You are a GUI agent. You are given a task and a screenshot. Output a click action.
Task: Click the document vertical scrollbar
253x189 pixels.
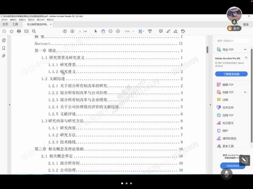click(x=207, y=50)
